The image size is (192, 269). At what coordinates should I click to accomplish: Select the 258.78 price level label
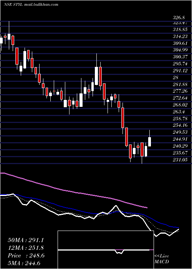180,118
